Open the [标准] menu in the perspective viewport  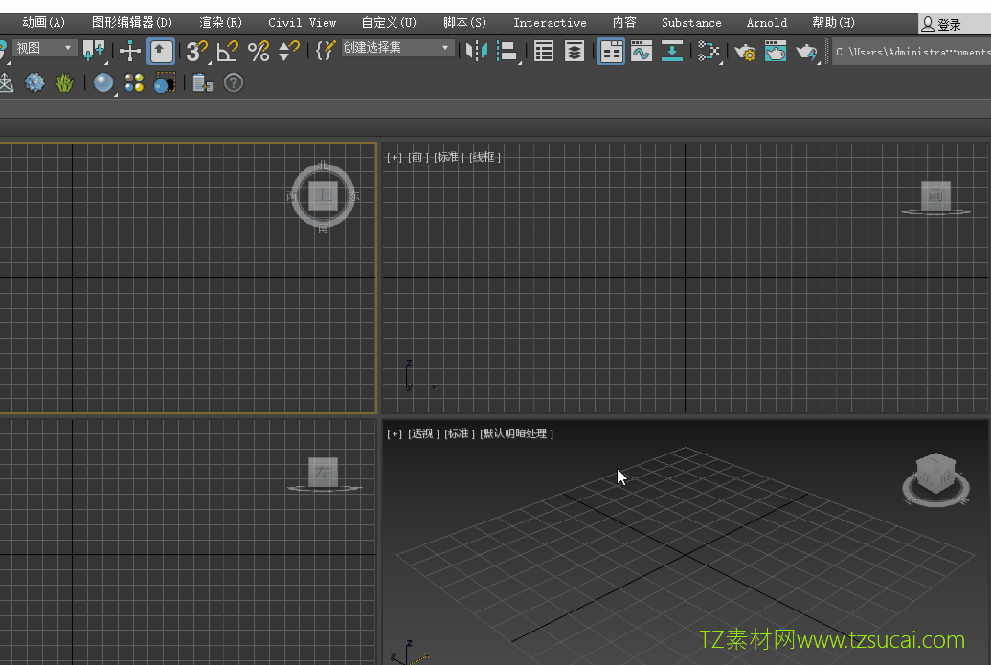460,433
